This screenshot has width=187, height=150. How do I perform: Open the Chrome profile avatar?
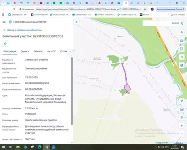coord(152,9)
